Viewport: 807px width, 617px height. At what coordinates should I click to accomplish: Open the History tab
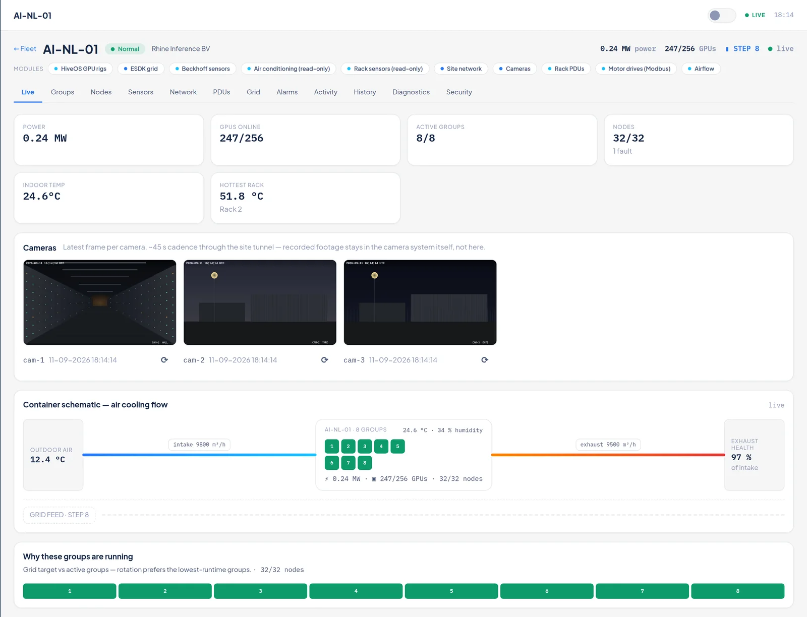(x=365, y=92)
